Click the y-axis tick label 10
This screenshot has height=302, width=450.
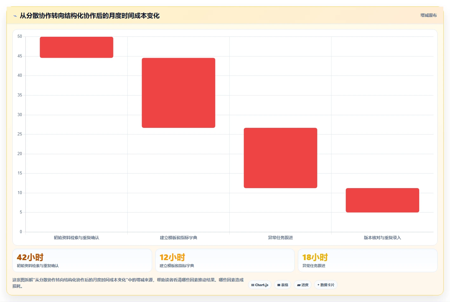(20, 193)
